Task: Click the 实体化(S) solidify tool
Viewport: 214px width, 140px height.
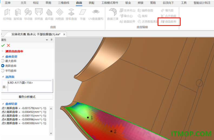Action: [x=127, y=10]
